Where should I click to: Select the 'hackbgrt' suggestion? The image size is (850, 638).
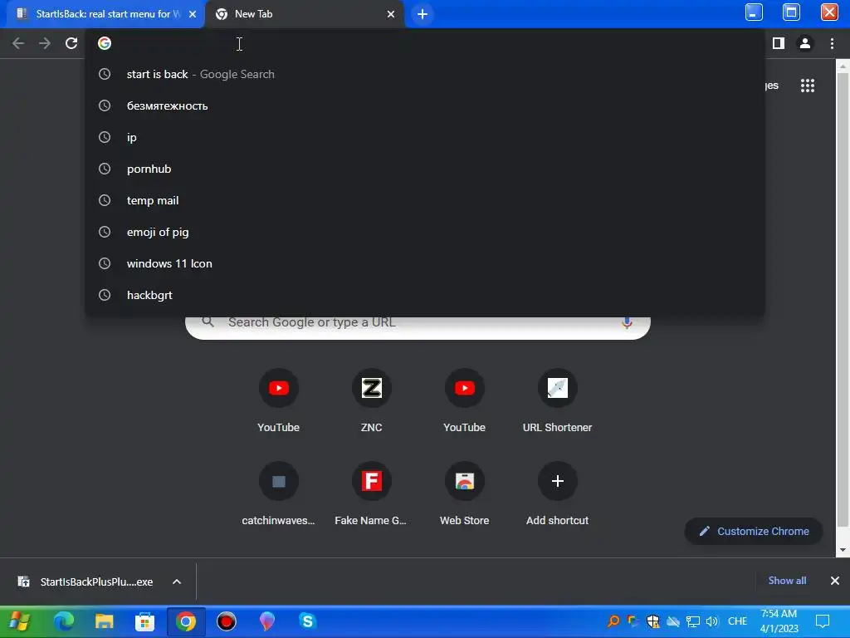(424, 295)
